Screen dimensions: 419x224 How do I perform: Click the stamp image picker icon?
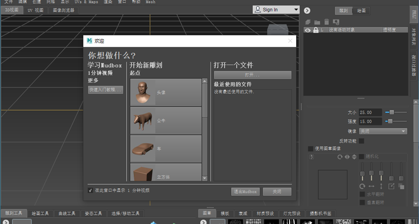click(312, 157)
